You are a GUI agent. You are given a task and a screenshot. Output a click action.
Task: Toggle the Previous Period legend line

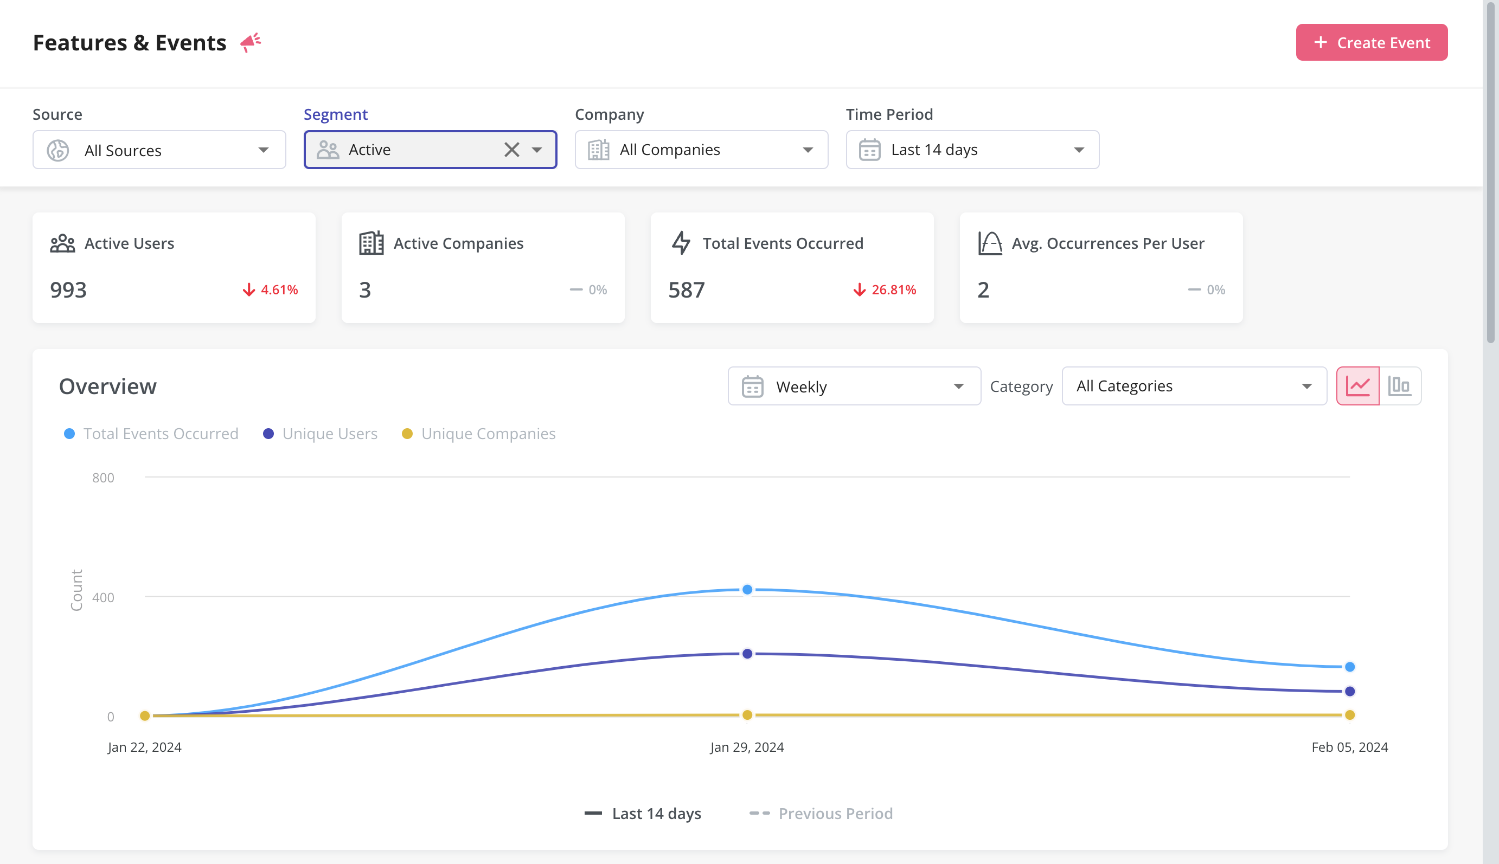(x=821, y=814)
